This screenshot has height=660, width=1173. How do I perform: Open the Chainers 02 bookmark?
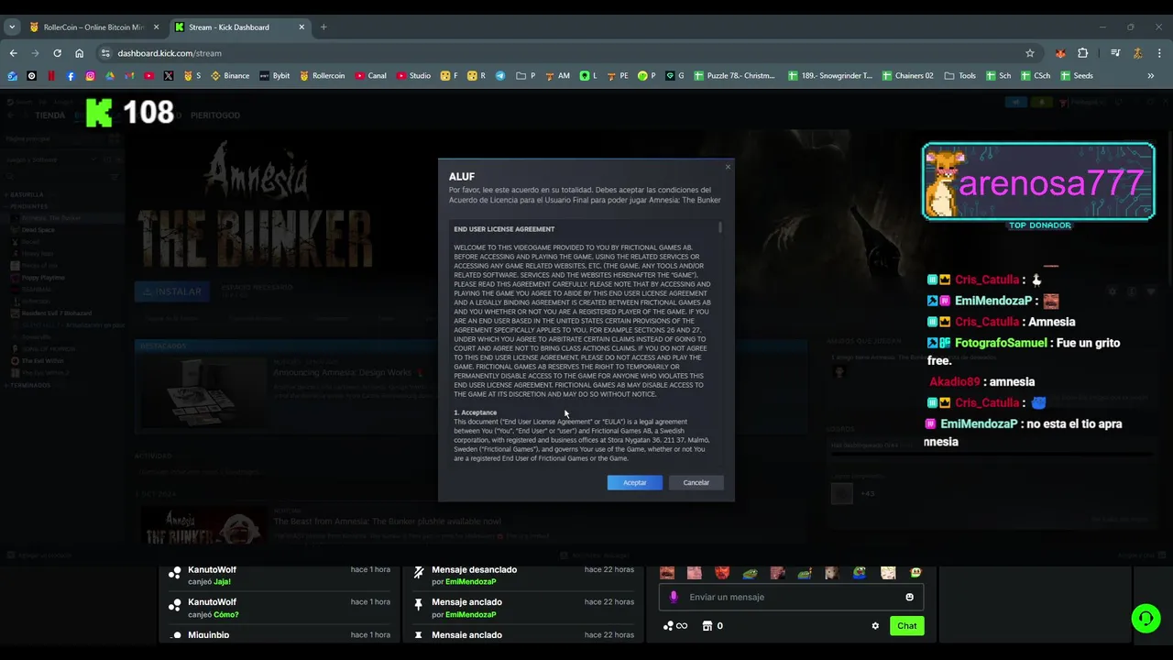click(908, 76)
